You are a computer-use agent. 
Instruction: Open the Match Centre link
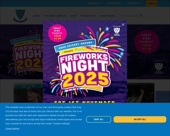129,16
